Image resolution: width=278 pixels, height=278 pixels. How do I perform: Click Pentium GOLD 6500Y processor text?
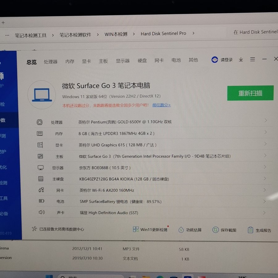point(125,122)
